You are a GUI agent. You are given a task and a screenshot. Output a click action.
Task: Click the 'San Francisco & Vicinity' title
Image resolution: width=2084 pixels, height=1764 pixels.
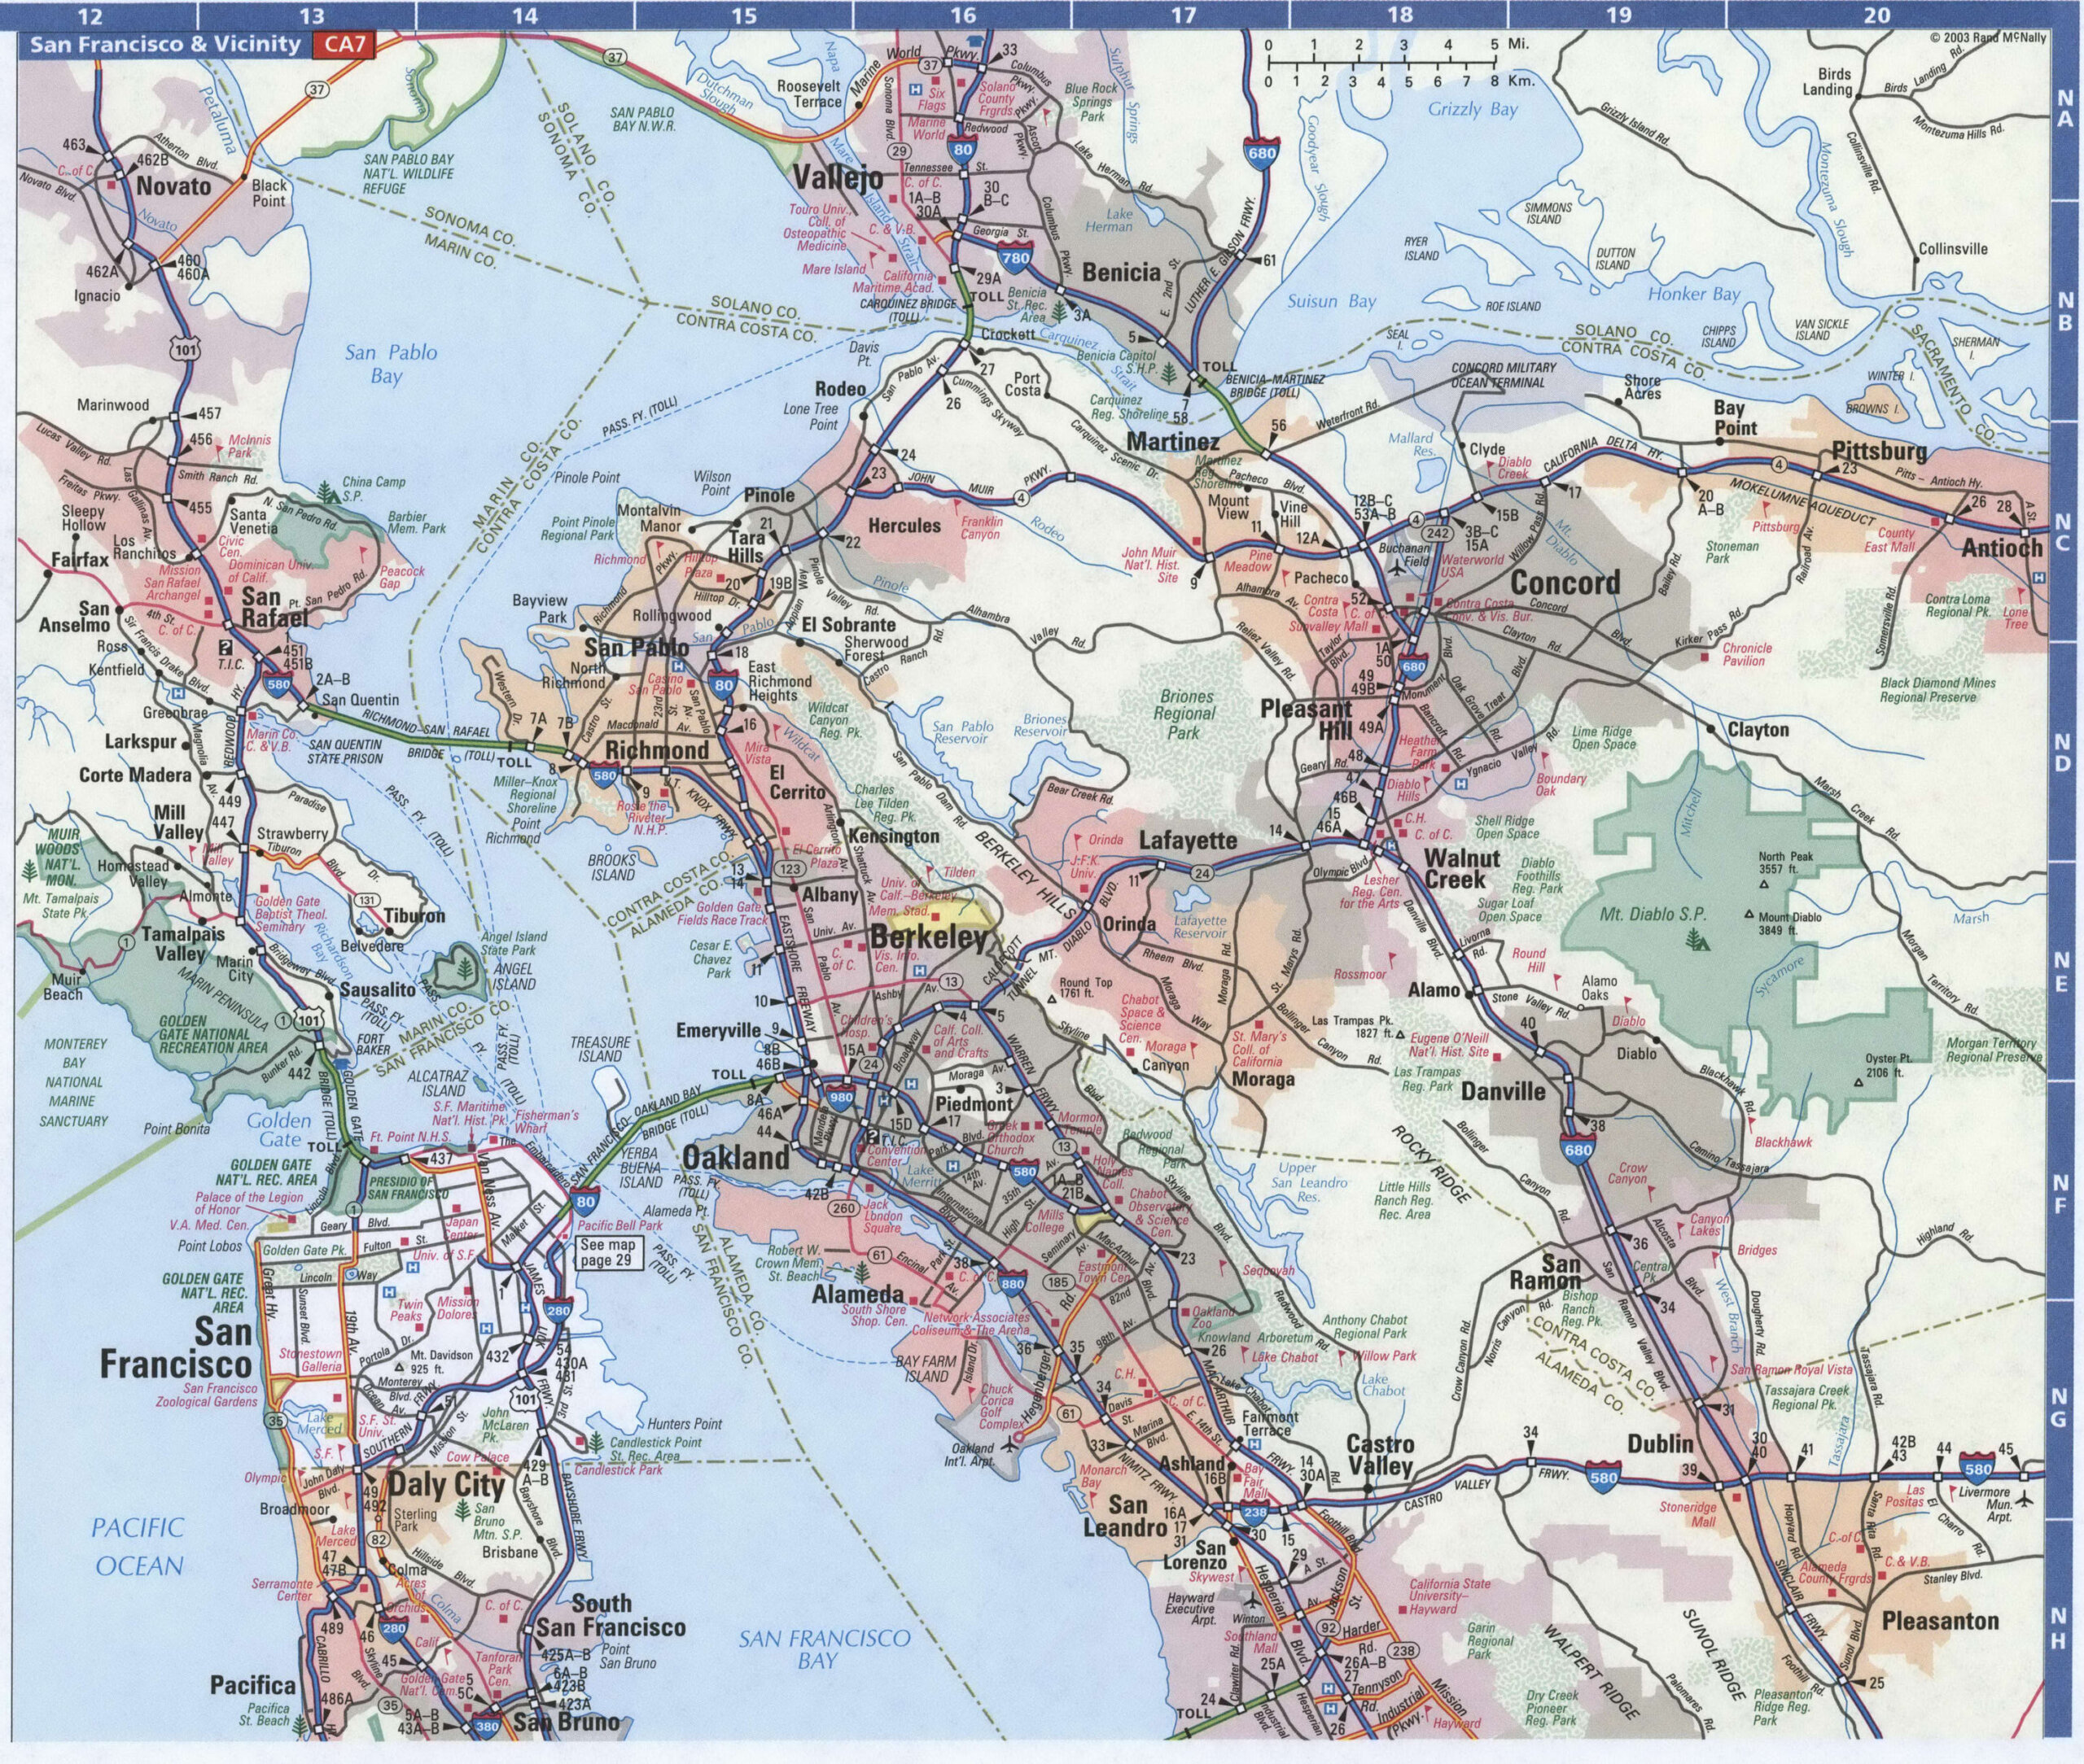(164, 44)
